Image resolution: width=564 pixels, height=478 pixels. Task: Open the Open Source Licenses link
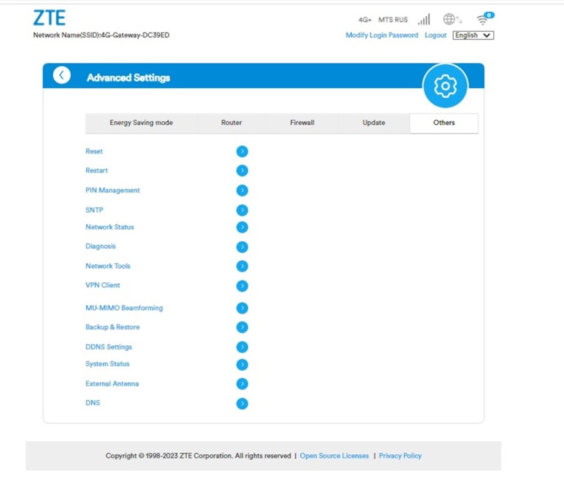334,456
